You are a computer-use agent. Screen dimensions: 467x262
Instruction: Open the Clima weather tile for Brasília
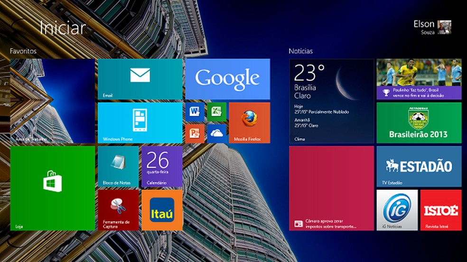click(x=331, y=101)
